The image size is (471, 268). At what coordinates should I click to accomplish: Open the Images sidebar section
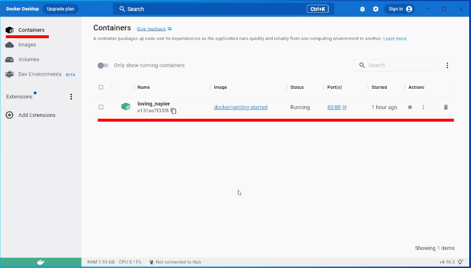(27, 45)
